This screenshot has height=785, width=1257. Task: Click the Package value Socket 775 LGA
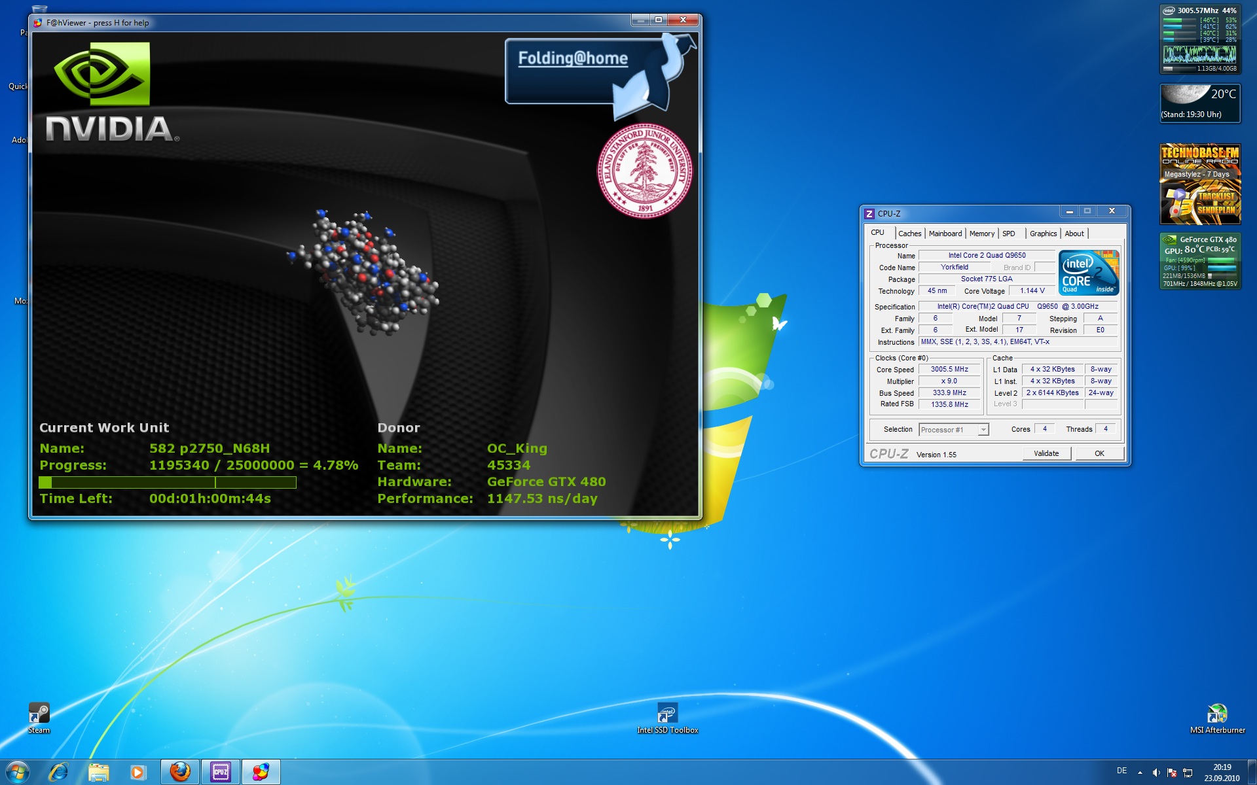point(987,279)
